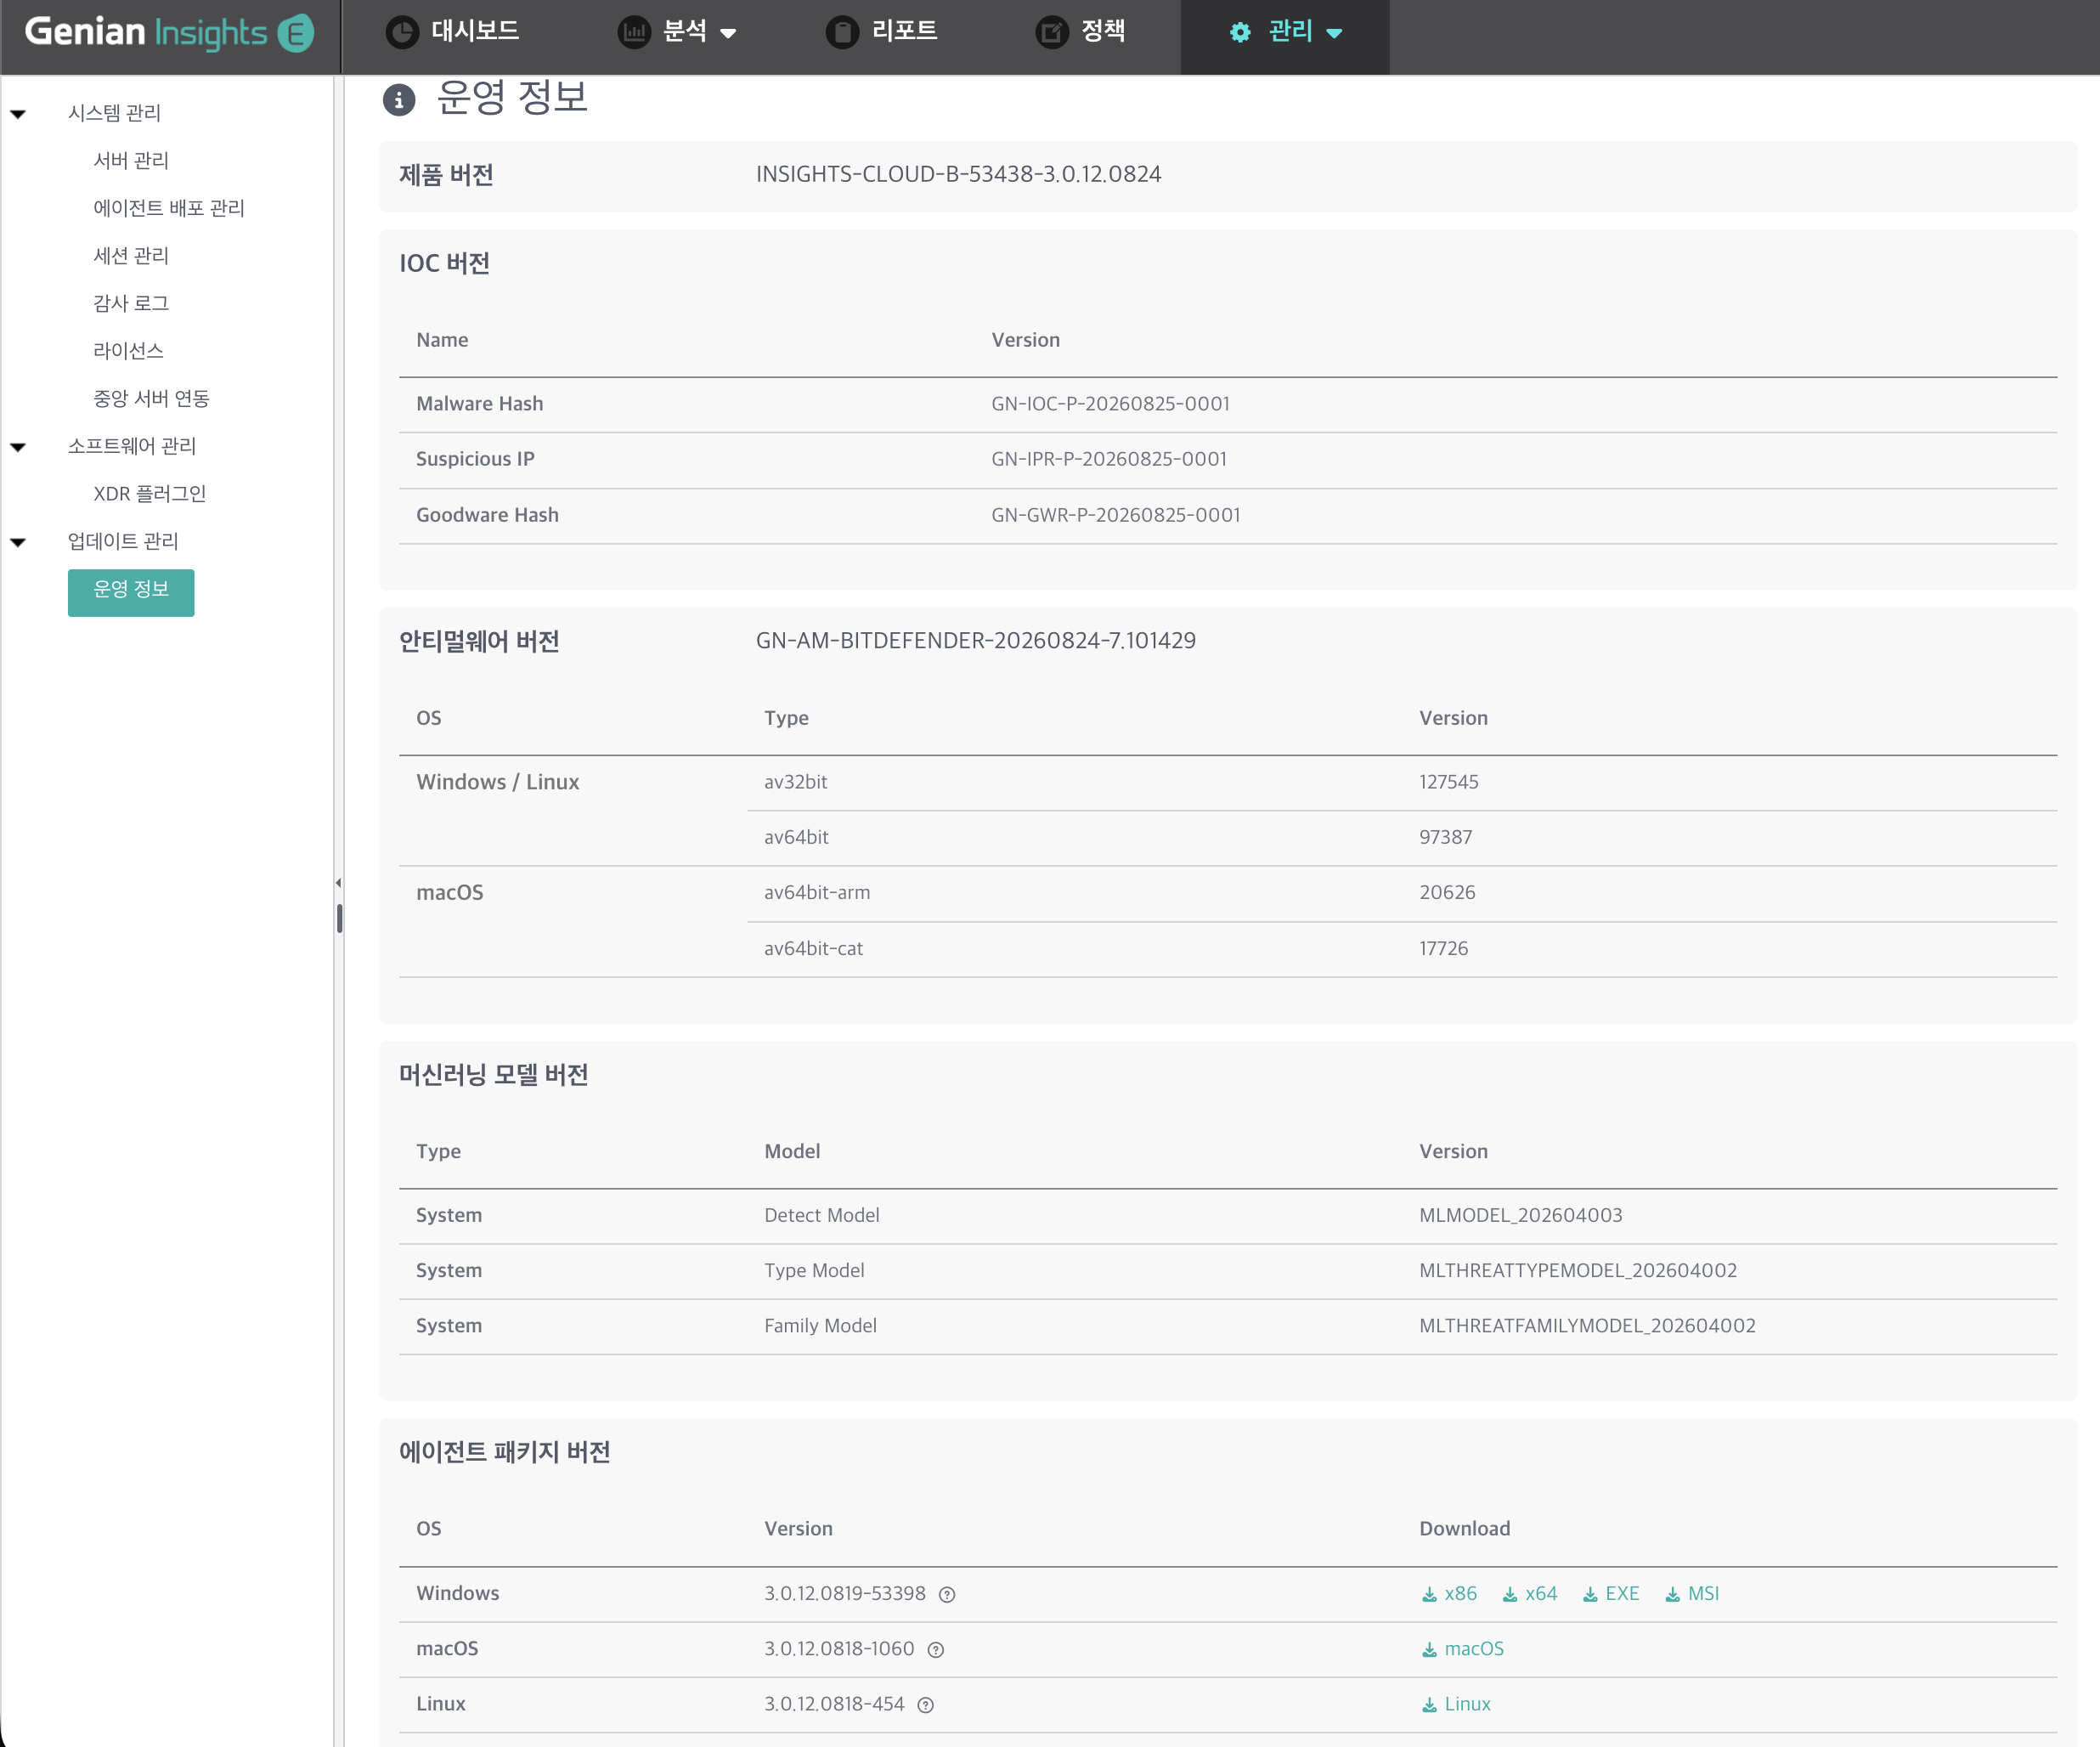2100x1747 pixels.
Task: Open 중앙 서버 연동 in sidebar
Action: 151,399
